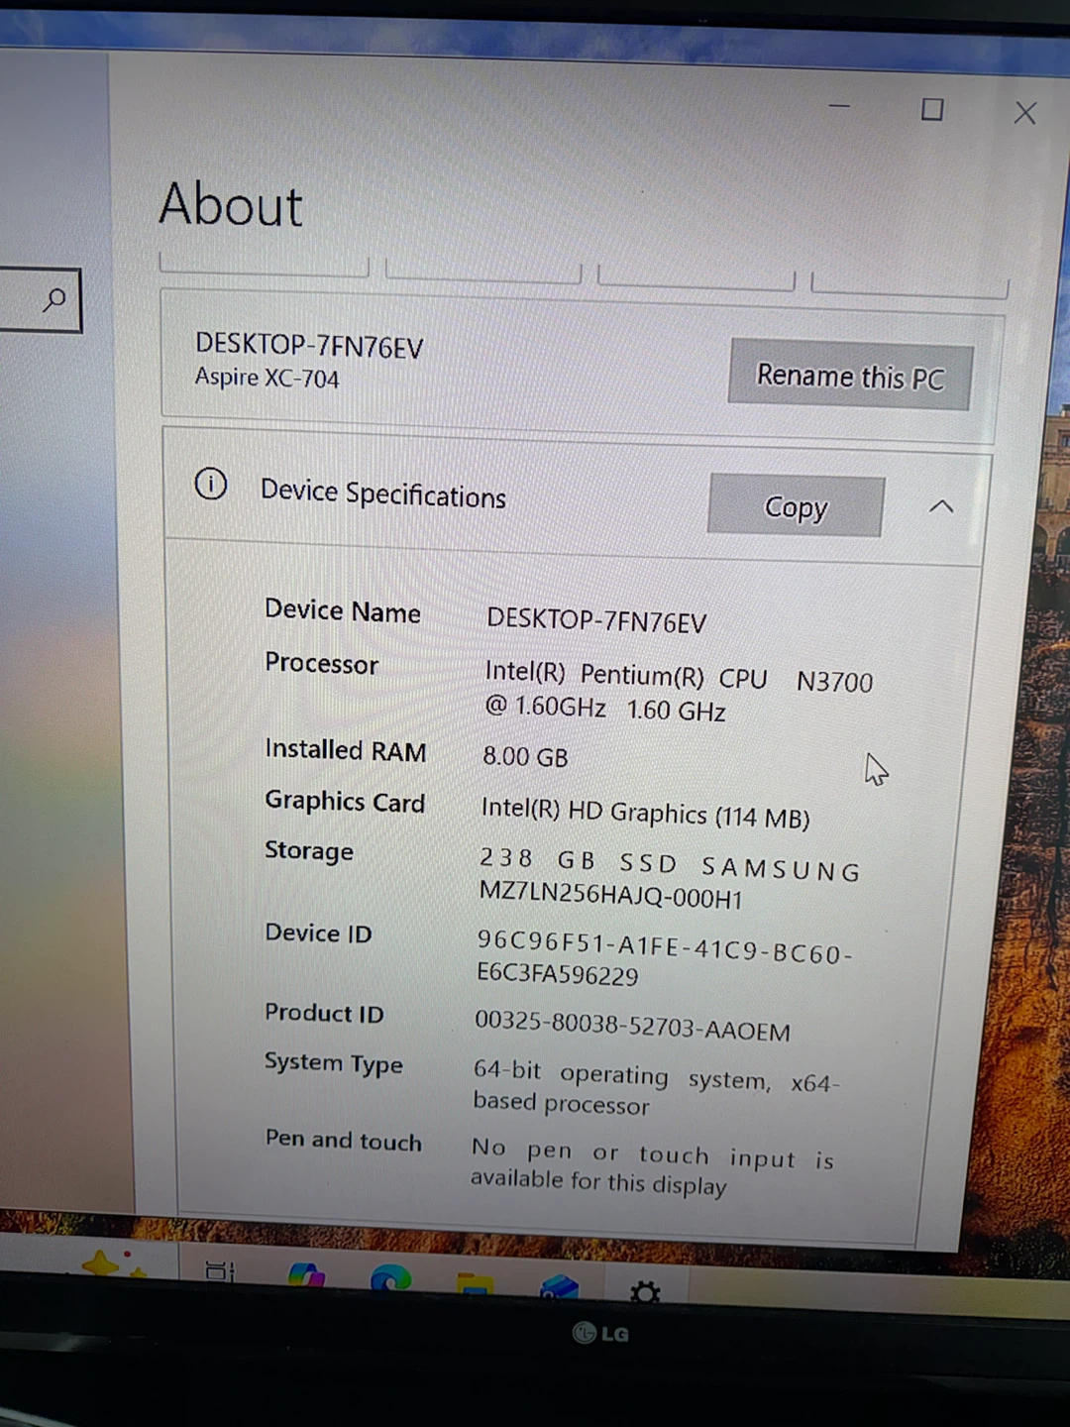Viewport: 1070px width, 1427px height.
Task: Click the Intel(R) HD Graphics (114 MB) value
Action: (x=645, y=814)
